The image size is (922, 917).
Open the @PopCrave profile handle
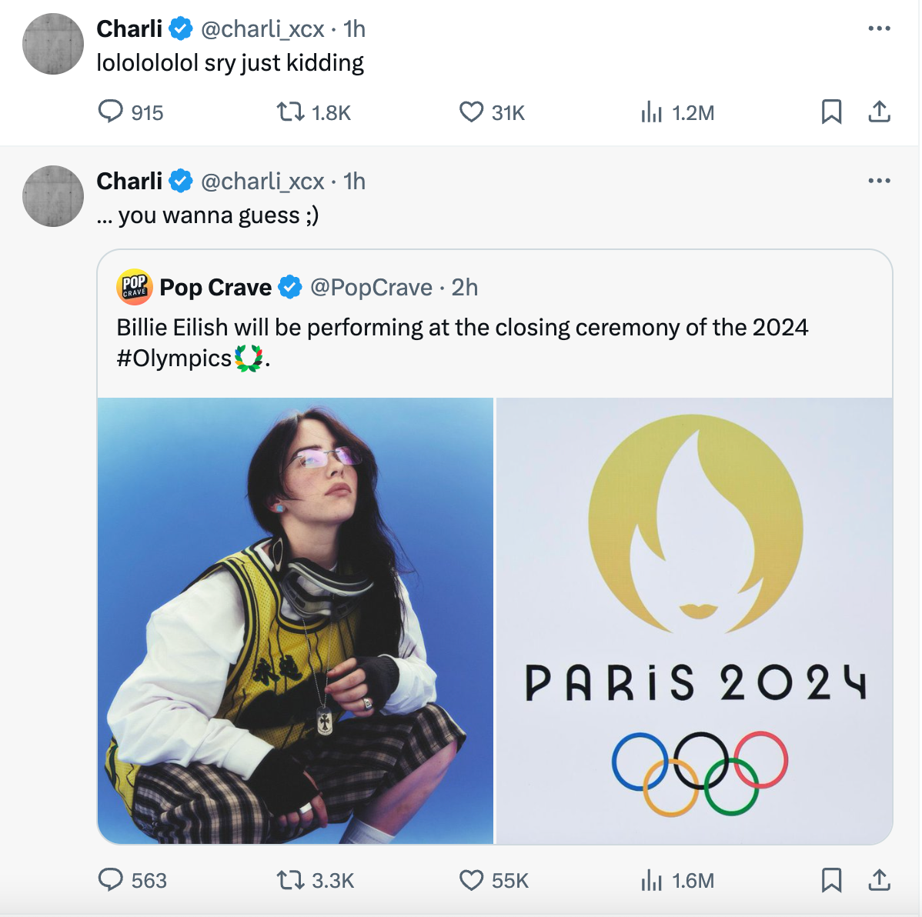[371, 288]
